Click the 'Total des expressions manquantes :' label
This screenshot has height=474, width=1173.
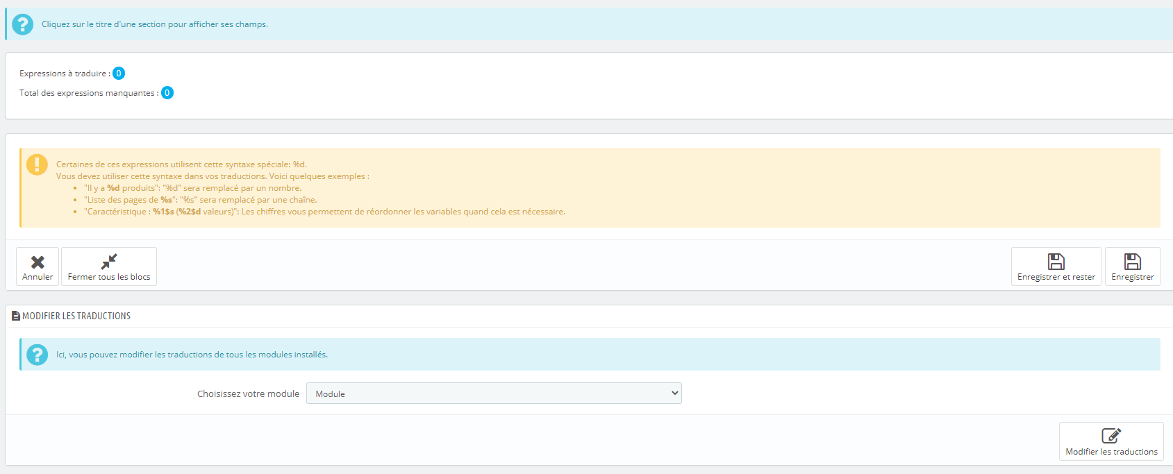coord(89,93)
